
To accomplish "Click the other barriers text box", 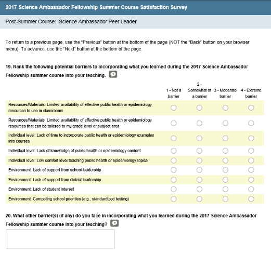I will pos(60,239).
